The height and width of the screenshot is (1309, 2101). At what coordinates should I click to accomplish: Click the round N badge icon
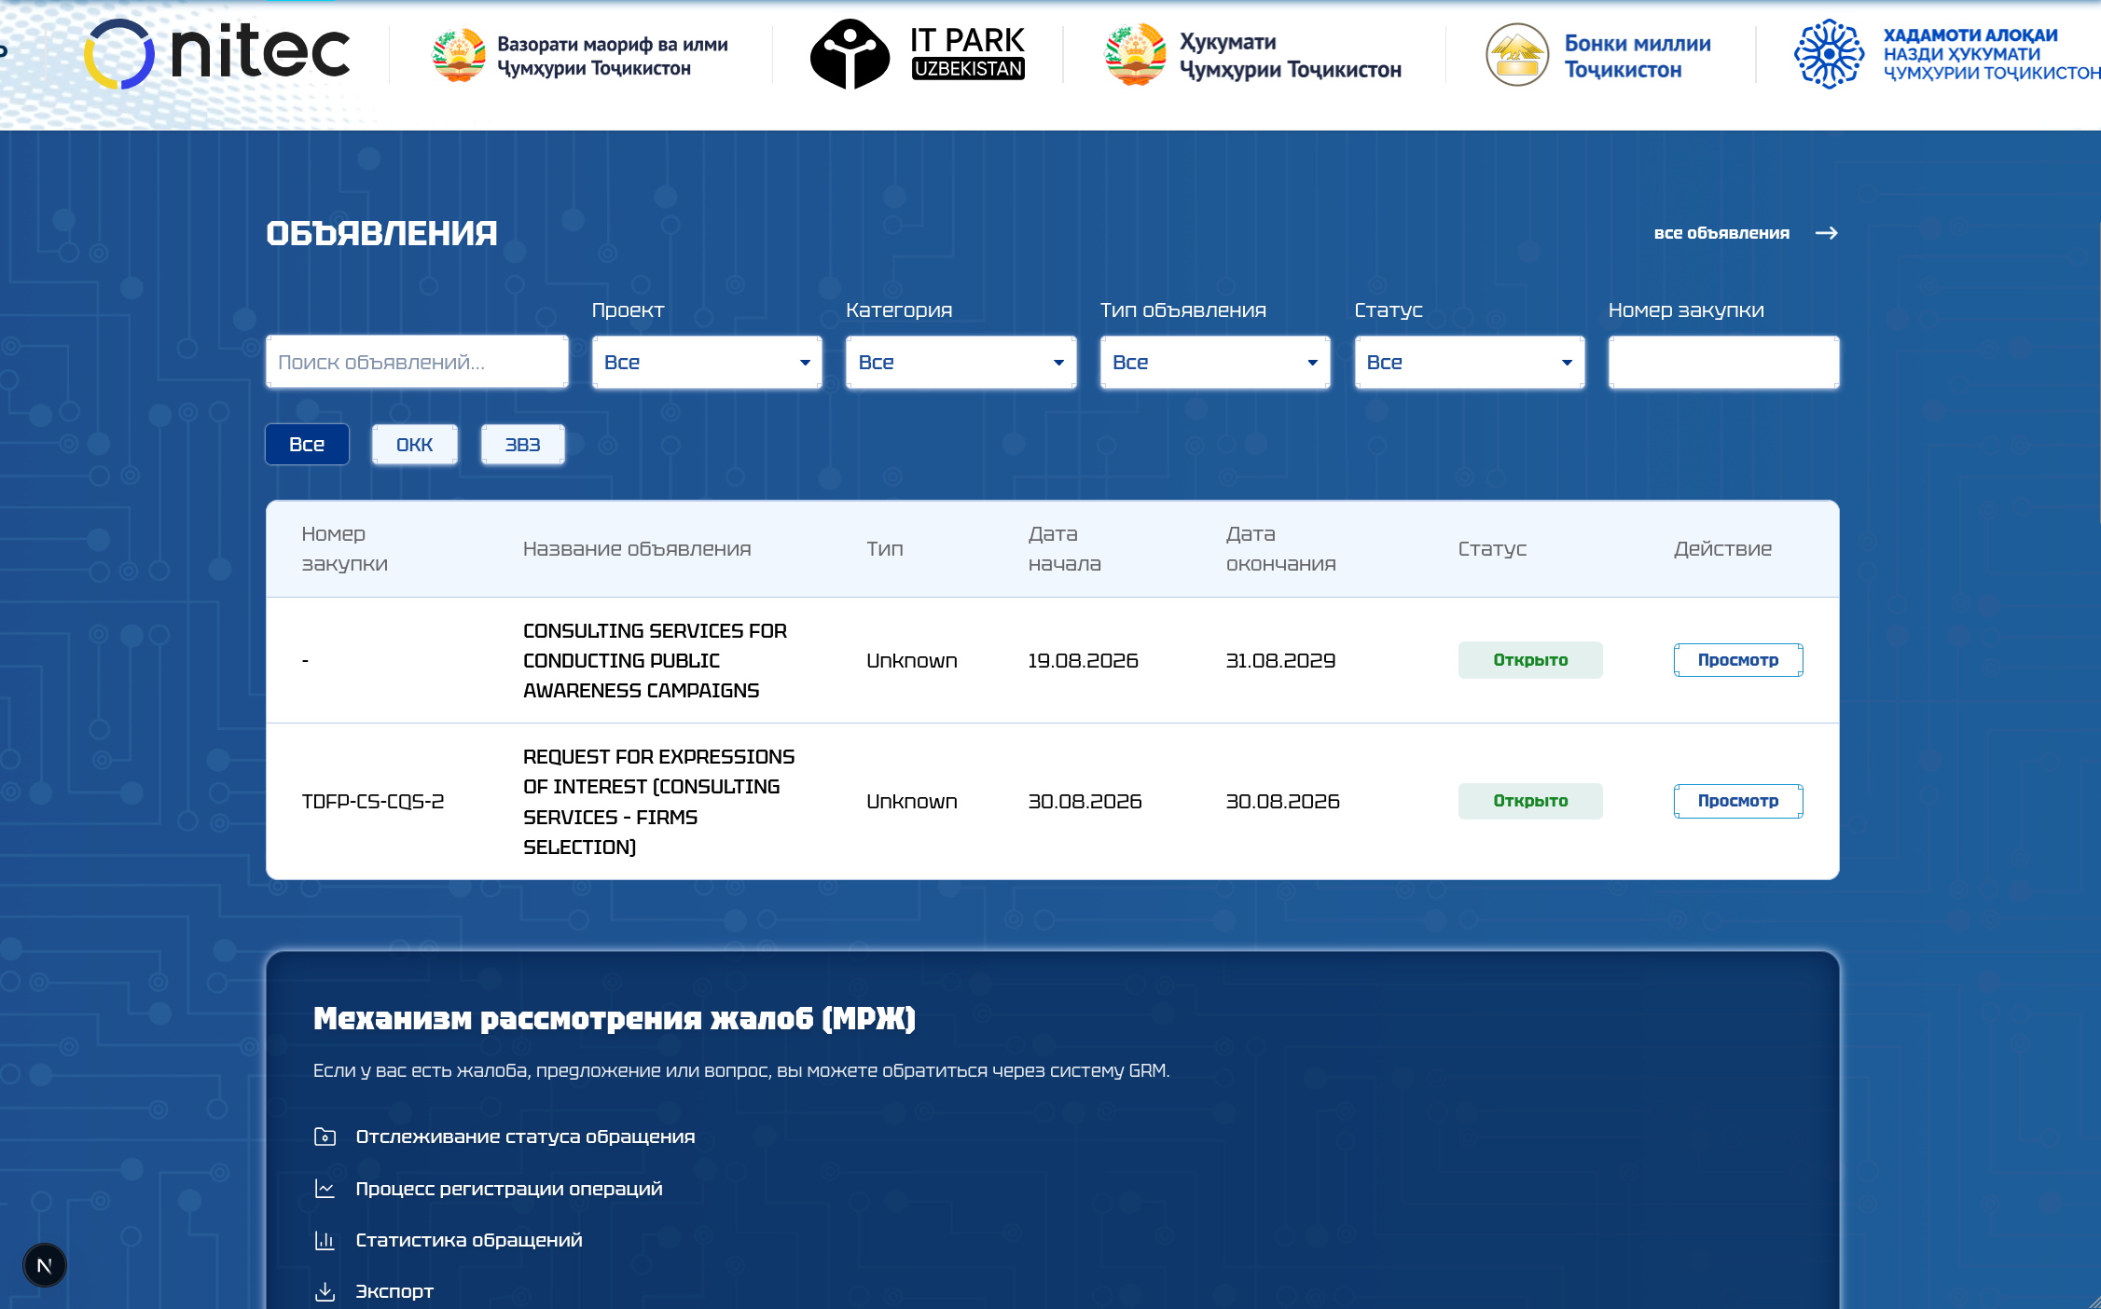(x=44, y=1265)
